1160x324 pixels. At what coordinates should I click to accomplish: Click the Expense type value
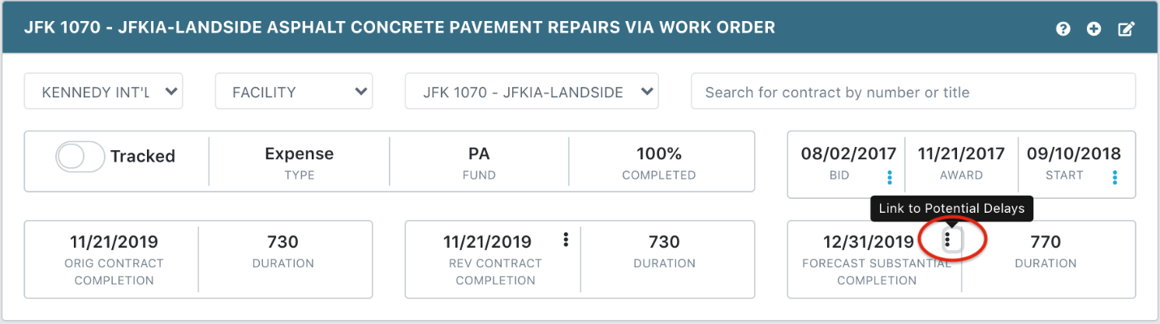300,154
